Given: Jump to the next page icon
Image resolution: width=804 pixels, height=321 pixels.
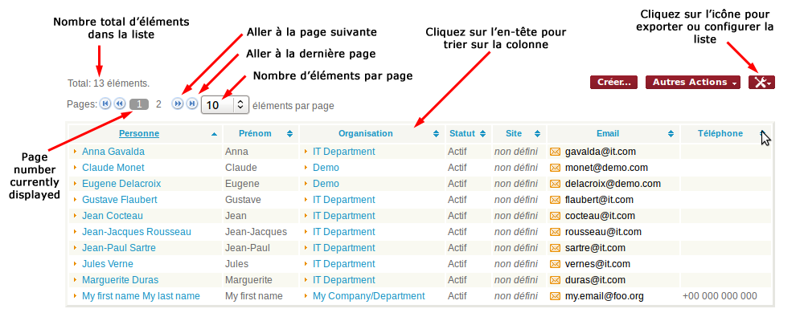Looking at the screenshot, I should point(178,104).
